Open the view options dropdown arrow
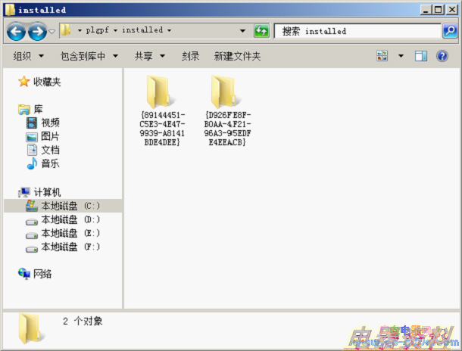The width and height of the screenshot is (462, 351). (x=401, y=56)
